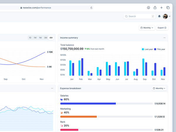Click the $9,938.14 Salaries amount
The width and height of the screenshot is (176, 132).
160,104
